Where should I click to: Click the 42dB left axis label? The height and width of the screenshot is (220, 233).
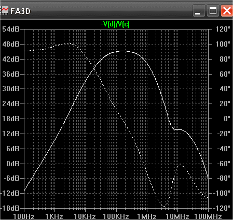click(11, 59)
